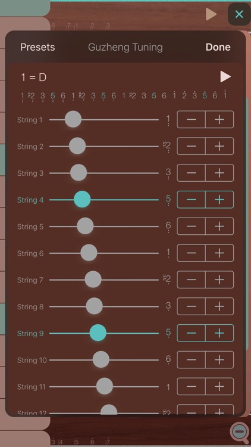Lower pitch of String 2 with minus

click(192, 146)
